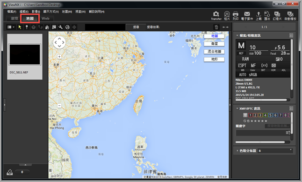Open the 編輯(E) menu

[x=24, y=12]
